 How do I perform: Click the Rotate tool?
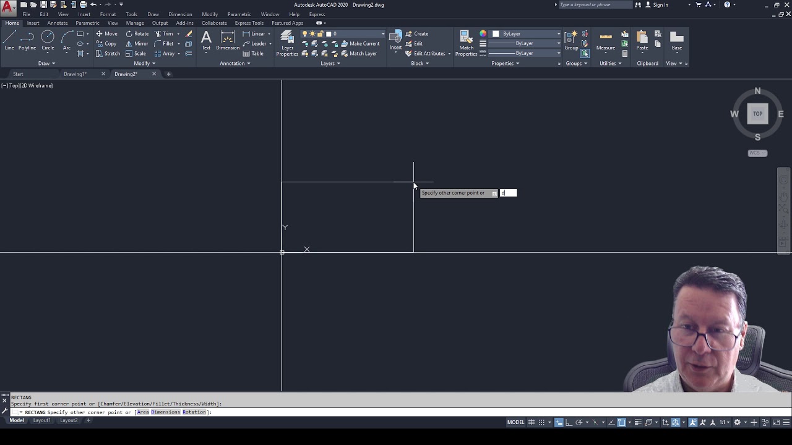137,34
